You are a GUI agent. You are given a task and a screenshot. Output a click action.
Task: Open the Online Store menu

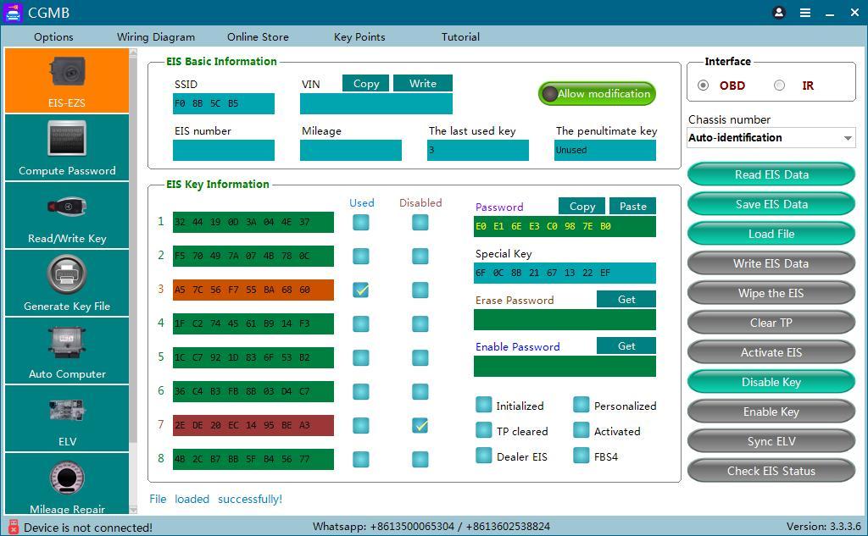pyautogui.click(x=258, y=37)
